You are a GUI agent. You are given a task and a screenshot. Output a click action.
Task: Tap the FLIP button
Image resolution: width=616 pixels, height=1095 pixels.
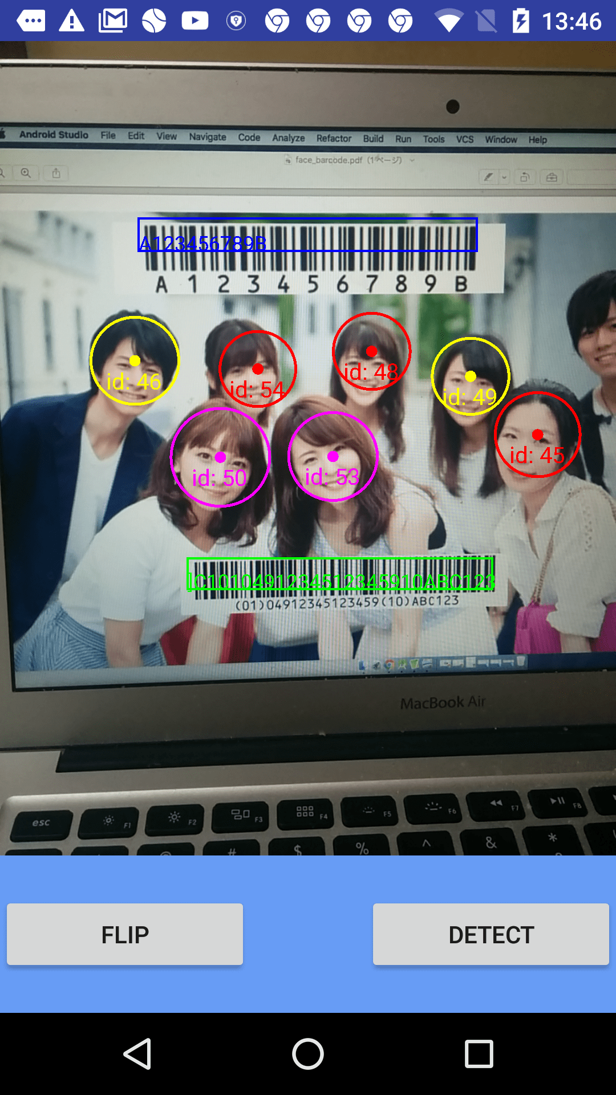click(x=125, y=934)
